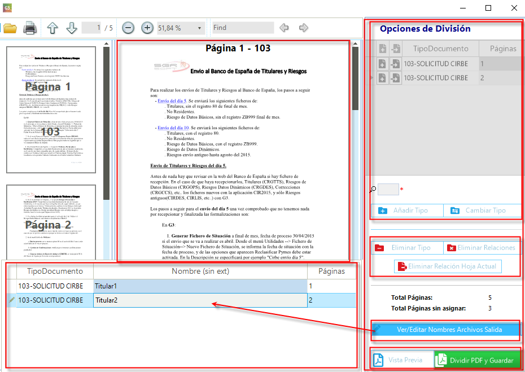This screenshot has height=372, width=525.
Task: Click the G3 application icon in title bar
Action: click(x=7, y=7)
